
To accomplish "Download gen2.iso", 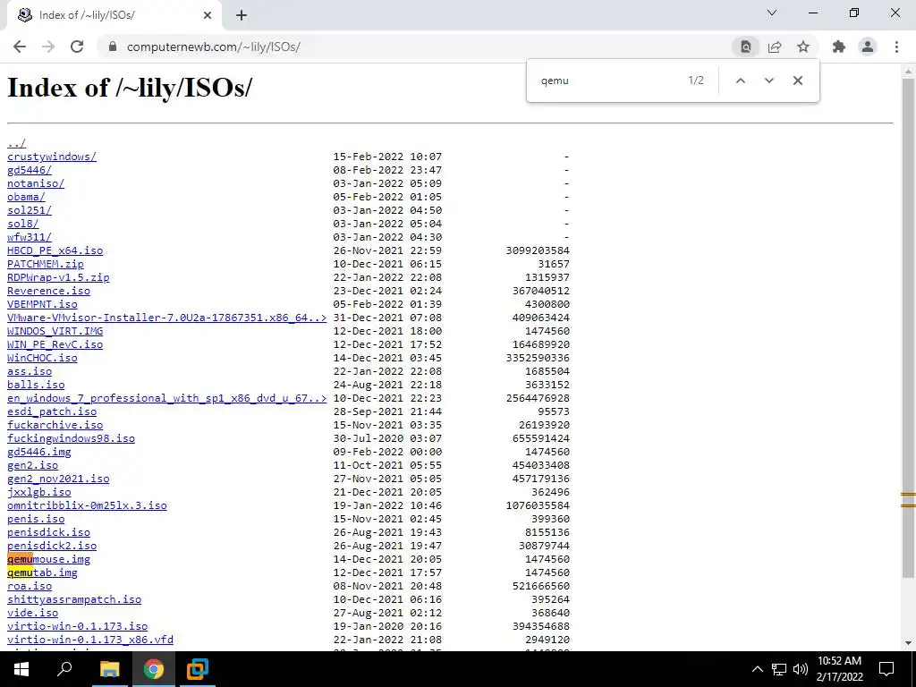I will [33, 465].
